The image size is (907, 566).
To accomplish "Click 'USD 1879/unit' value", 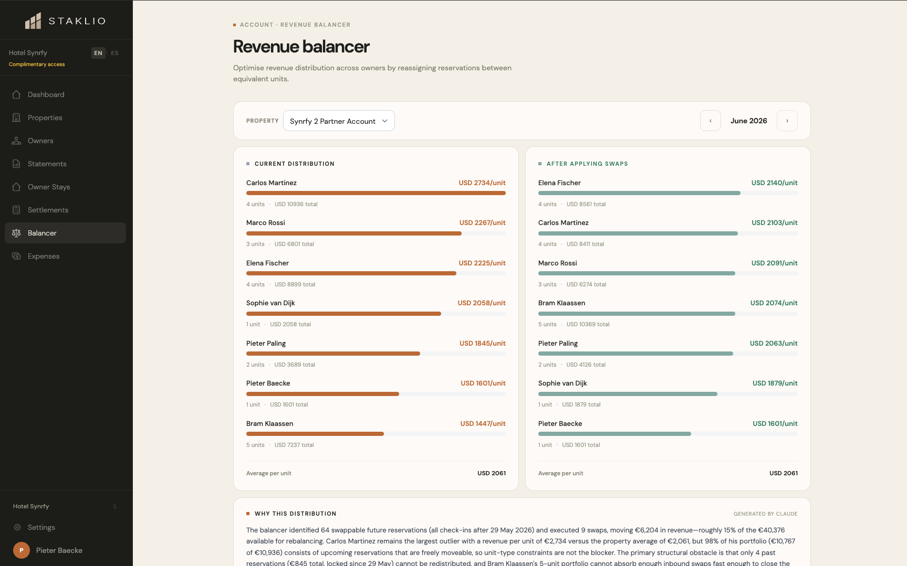I will [x=775, y=383].
